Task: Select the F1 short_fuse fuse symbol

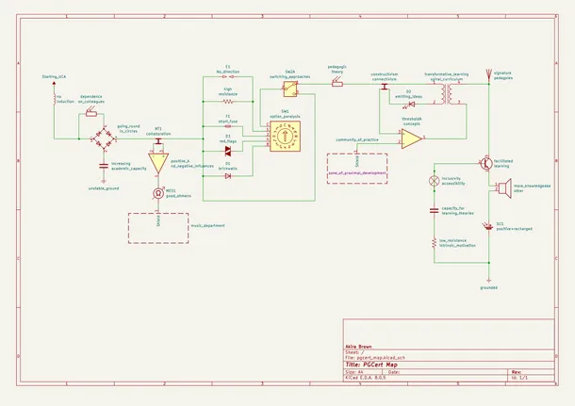Action: pyautogui.click(x=227, y=126)
